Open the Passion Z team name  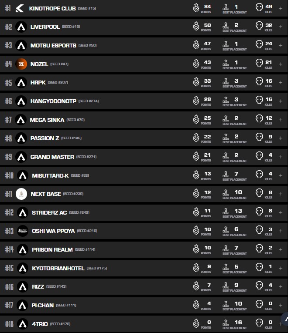[x=45, y=138]
